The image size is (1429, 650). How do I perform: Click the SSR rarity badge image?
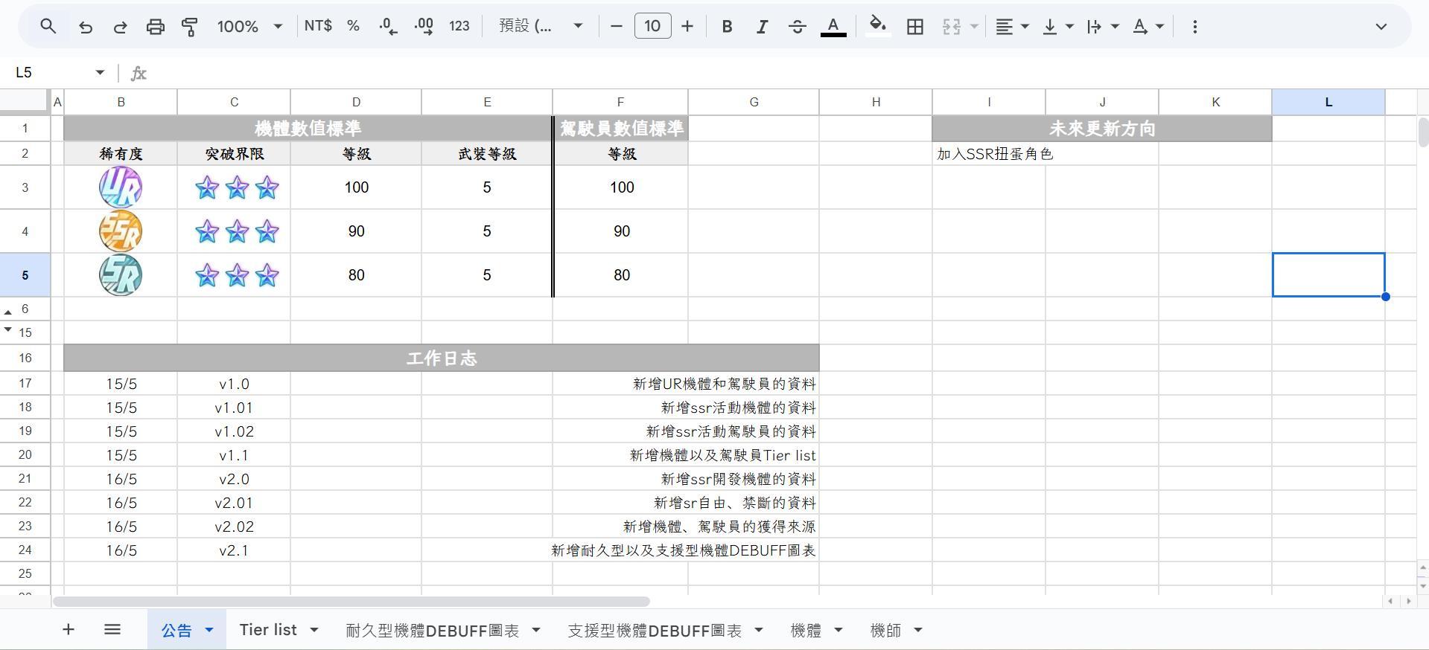(x=121, y=231)
